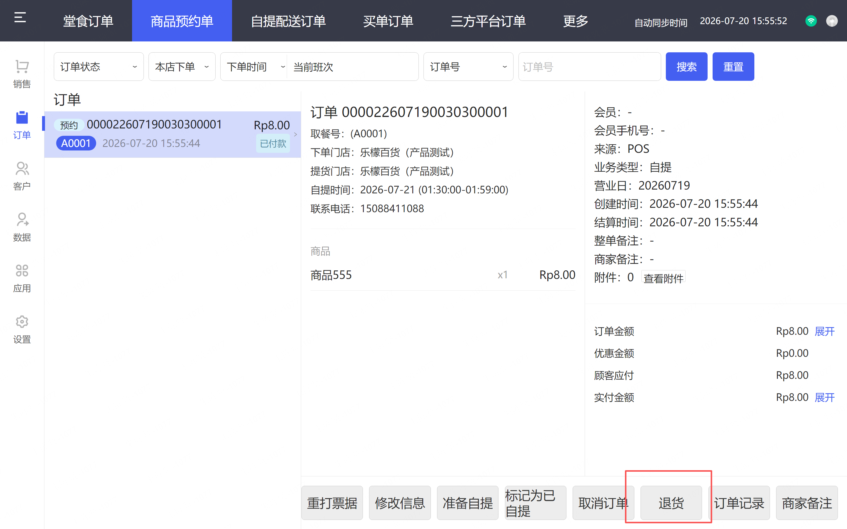
Task: Click the 搜索 button
Action: 686,66
